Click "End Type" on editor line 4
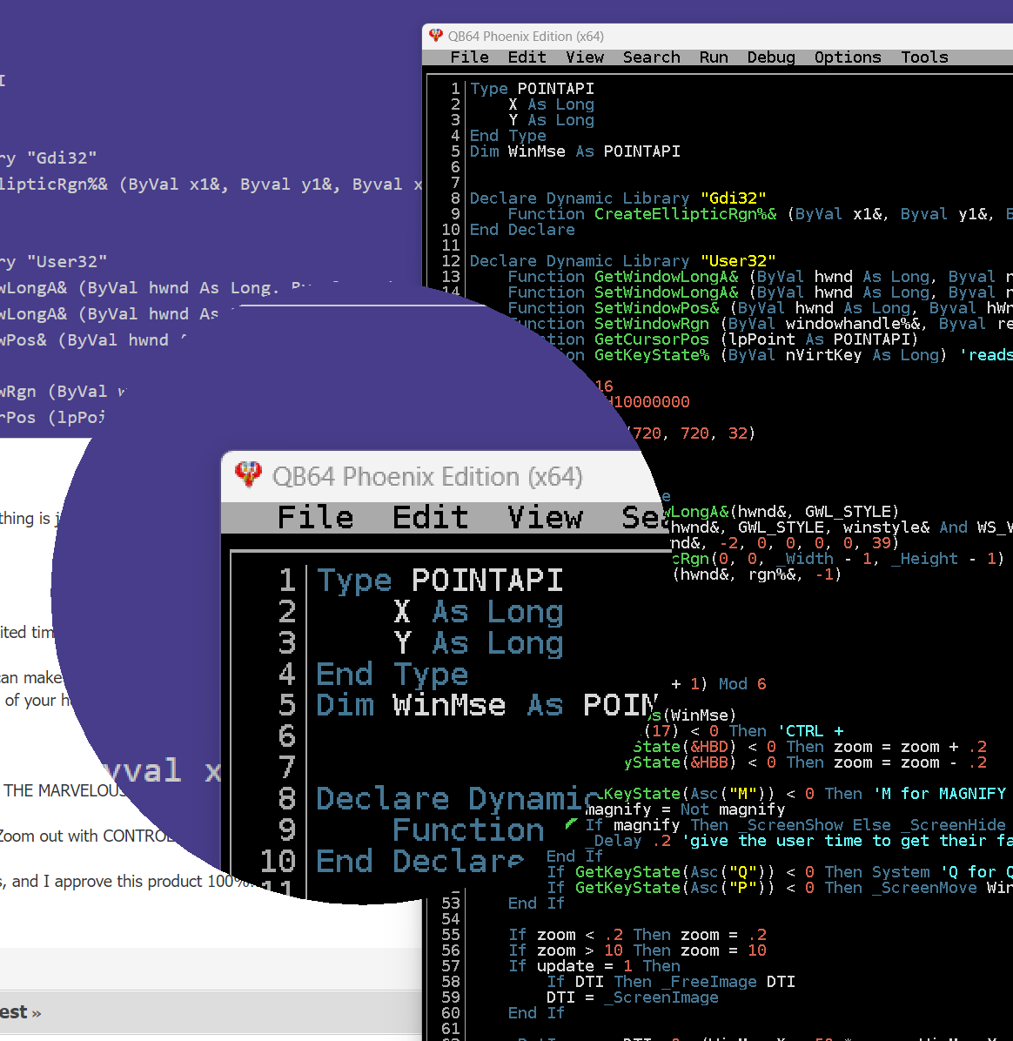 click(x=508, y=136)
